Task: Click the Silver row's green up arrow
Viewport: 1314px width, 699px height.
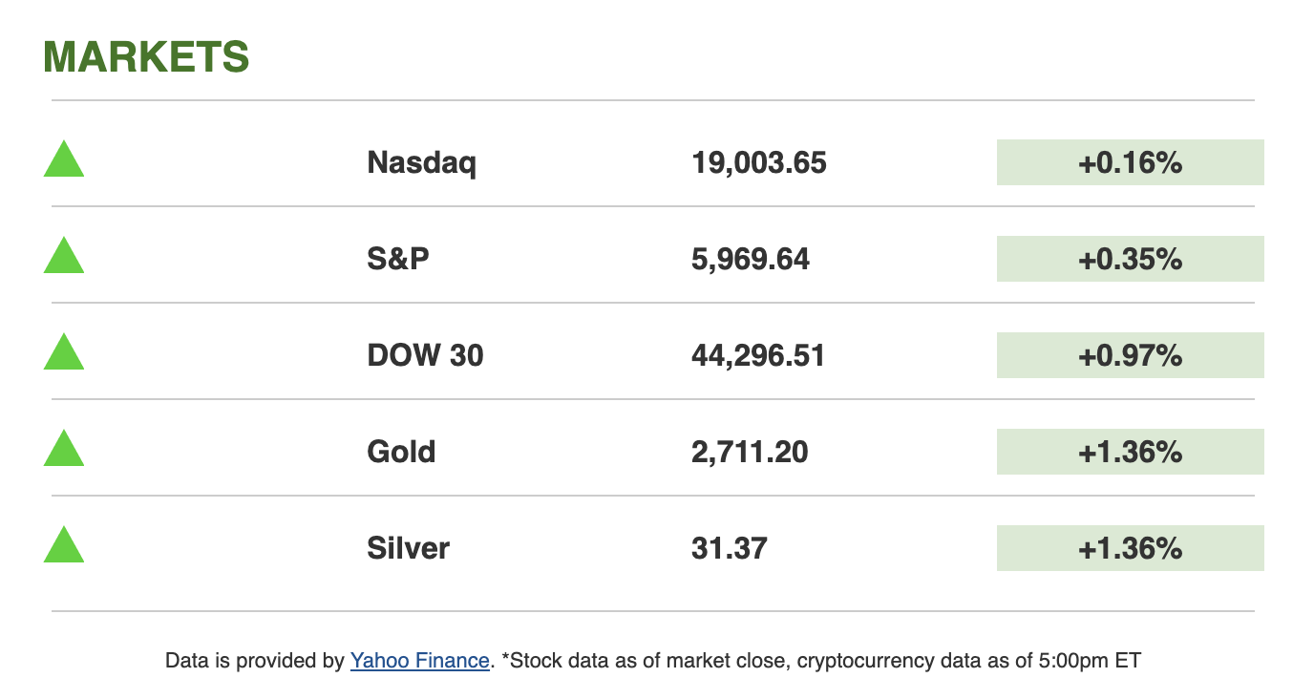Action: [x=64, y=546]
